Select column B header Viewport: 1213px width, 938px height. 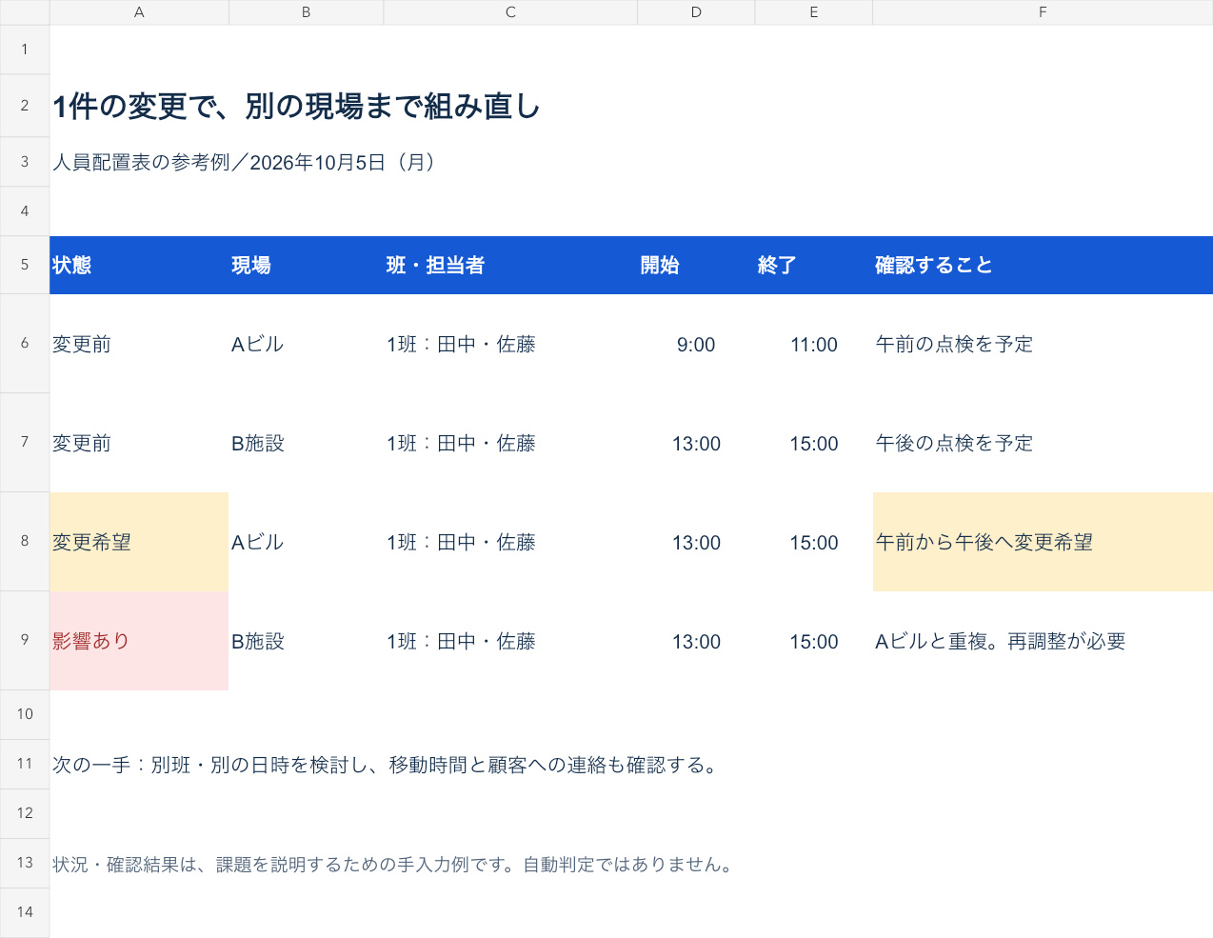tap(306, 12)
